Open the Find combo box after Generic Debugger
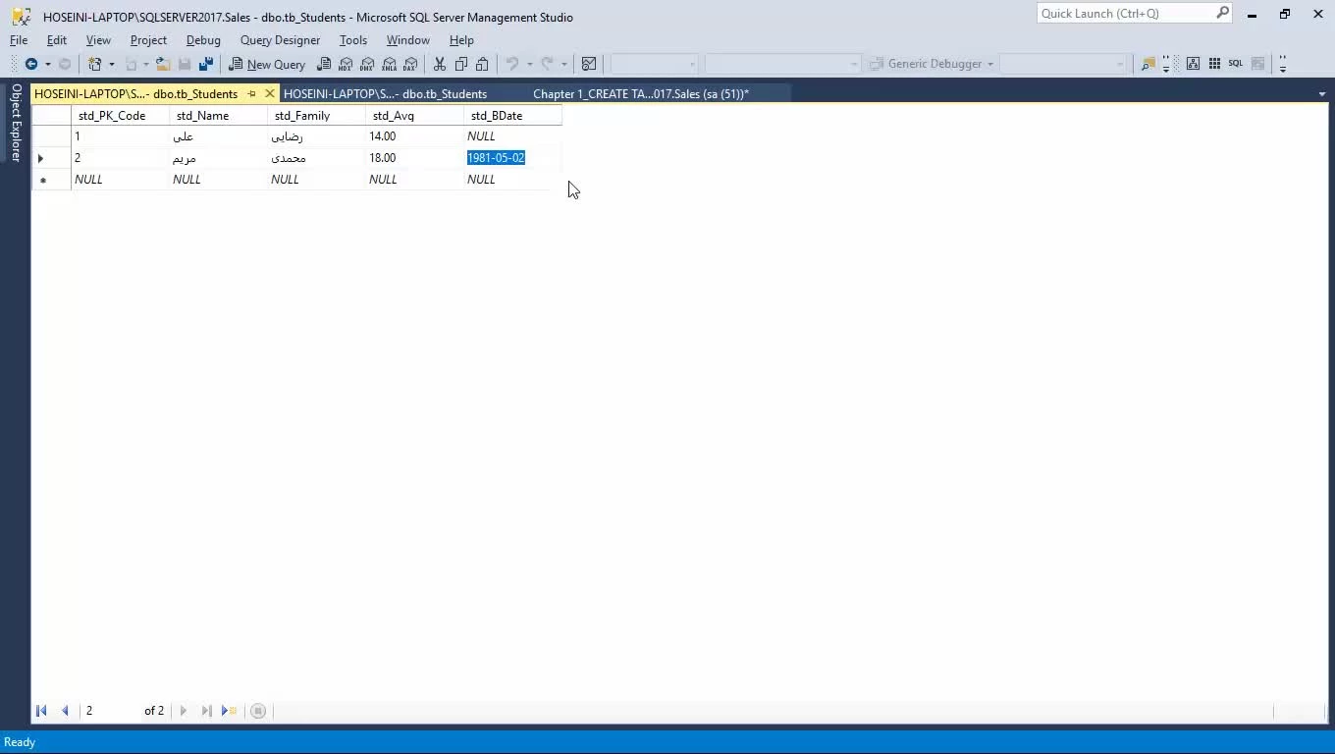The height and width of the screenshot is (754, 1335). click(x=1063, y=64)
